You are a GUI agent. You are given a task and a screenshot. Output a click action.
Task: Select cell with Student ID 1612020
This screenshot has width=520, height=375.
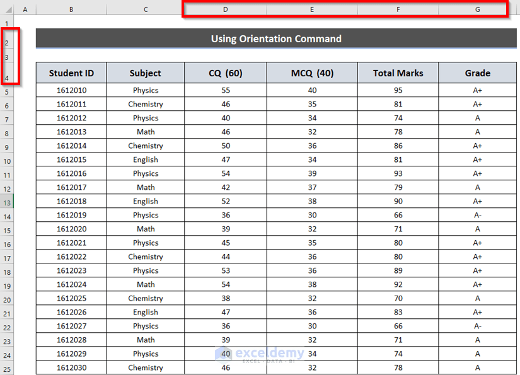tap(71, 229)
